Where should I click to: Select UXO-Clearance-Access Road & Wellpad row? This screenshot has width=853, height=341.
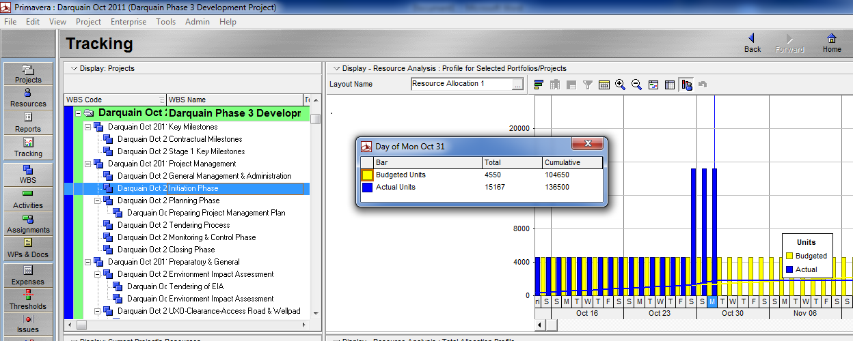click(x=187, y=311)
